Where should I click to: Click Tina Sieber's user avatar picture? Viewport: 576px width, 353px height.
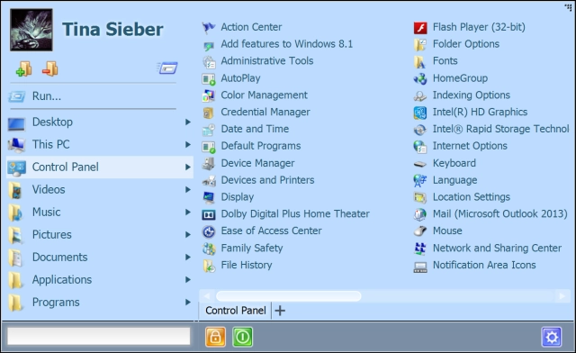(x=31, y=30)
